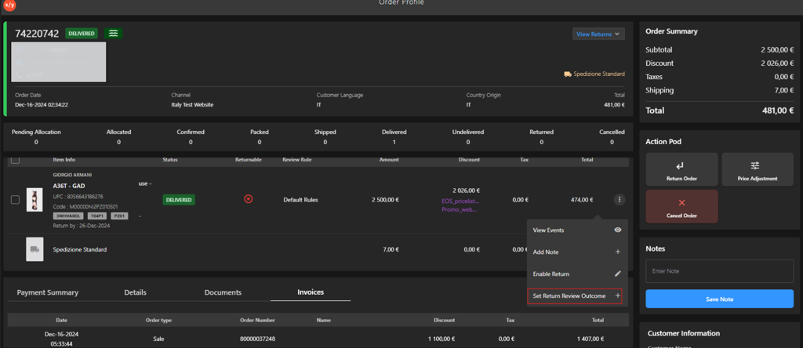The height and width of the screenshot is (348, 803).
Task: Click the eye icon next to View Events
Action: [618, 230]
